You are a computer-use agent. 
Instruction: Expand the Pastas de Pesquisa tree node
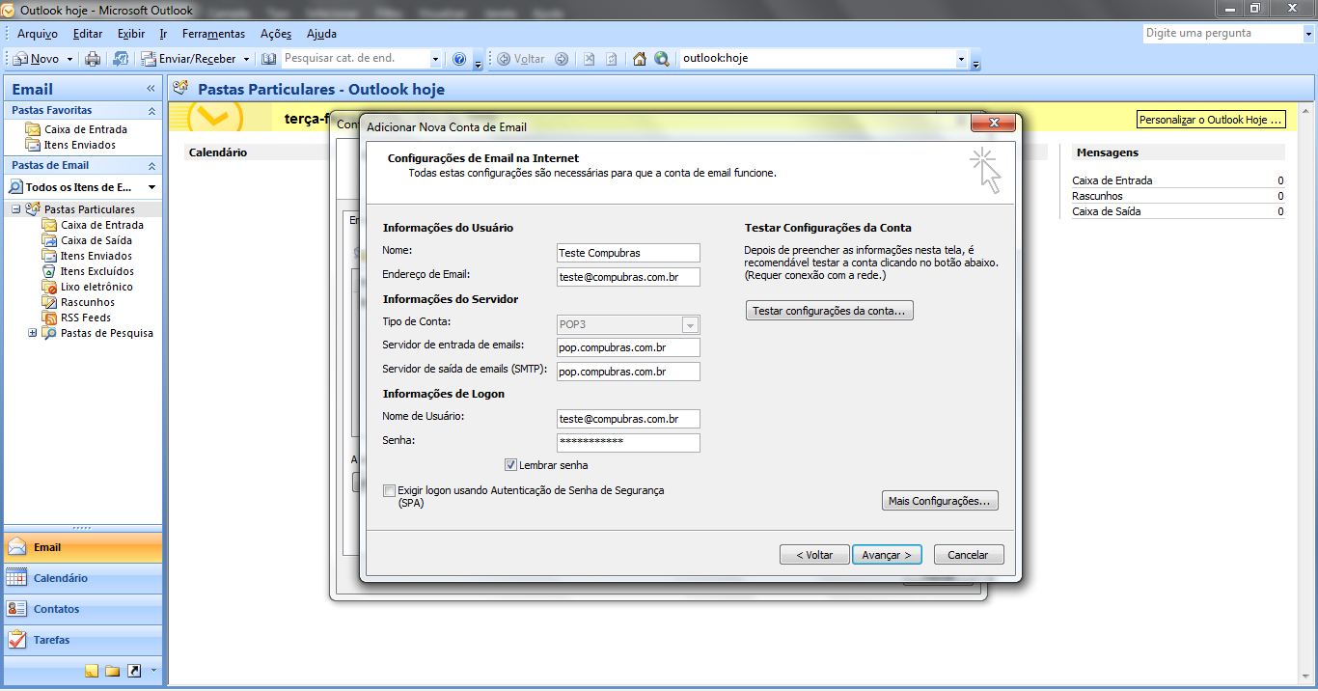(x=33, y=333)
